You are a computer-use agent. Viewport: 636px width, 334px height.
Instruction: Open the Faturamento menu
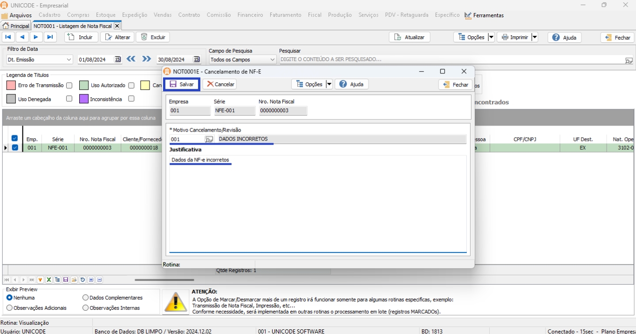(285, 15)
